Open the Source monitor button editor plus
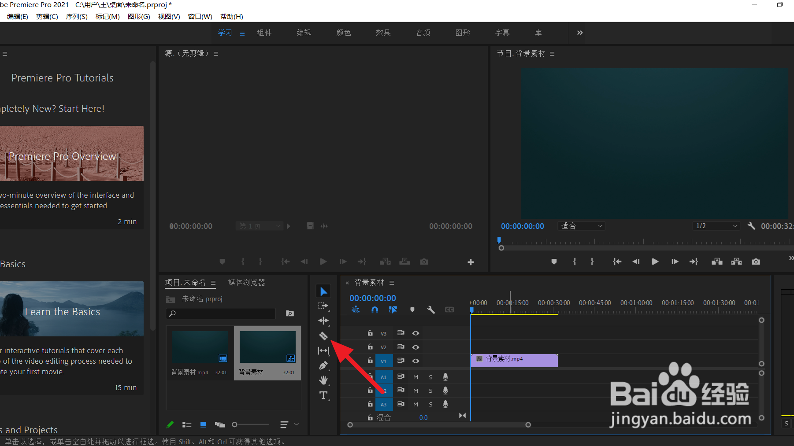The height and width of the screenshot is (446, 794). [471, 262]
